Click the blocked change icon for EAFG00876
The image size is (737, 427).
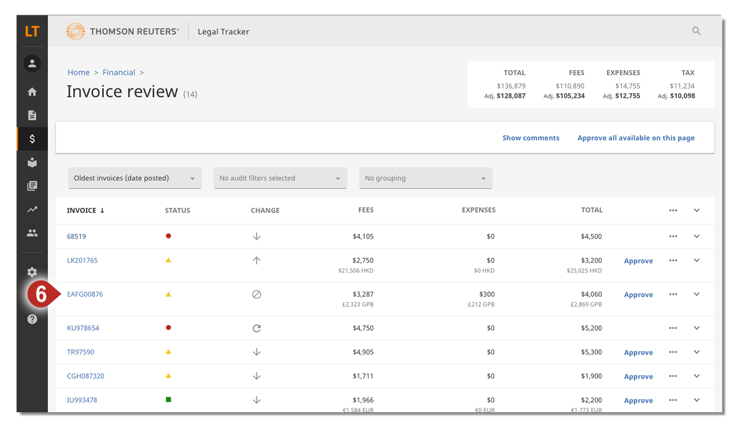click(x=256, y=294)
